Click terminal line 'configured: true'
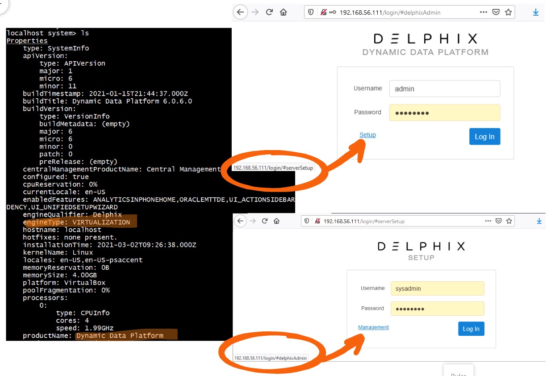The image size is (555, 376). [56, 177]
